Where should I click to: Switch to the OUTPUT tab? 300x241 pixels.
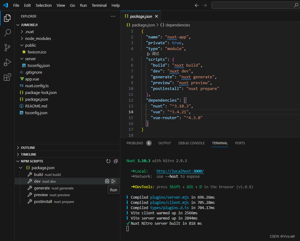click(x=165, y=143)
